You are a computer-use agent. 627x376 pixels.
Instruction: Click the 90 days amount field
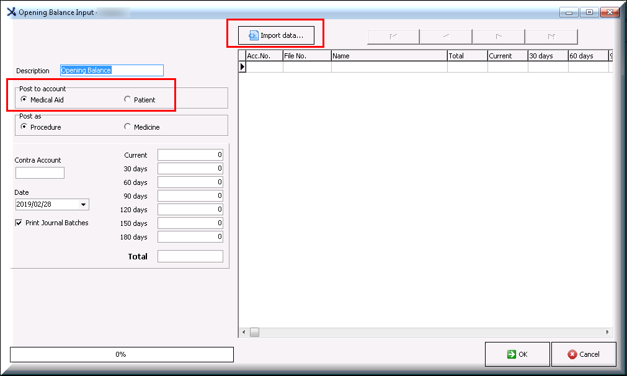pyautogui.click(x=190, y=195)
